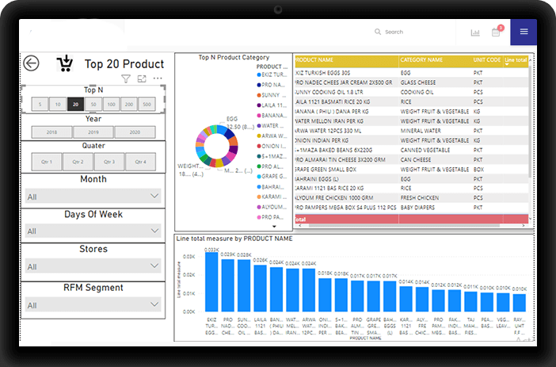
Task: Select Top N value 20
Action: click(x=75, y=105)
